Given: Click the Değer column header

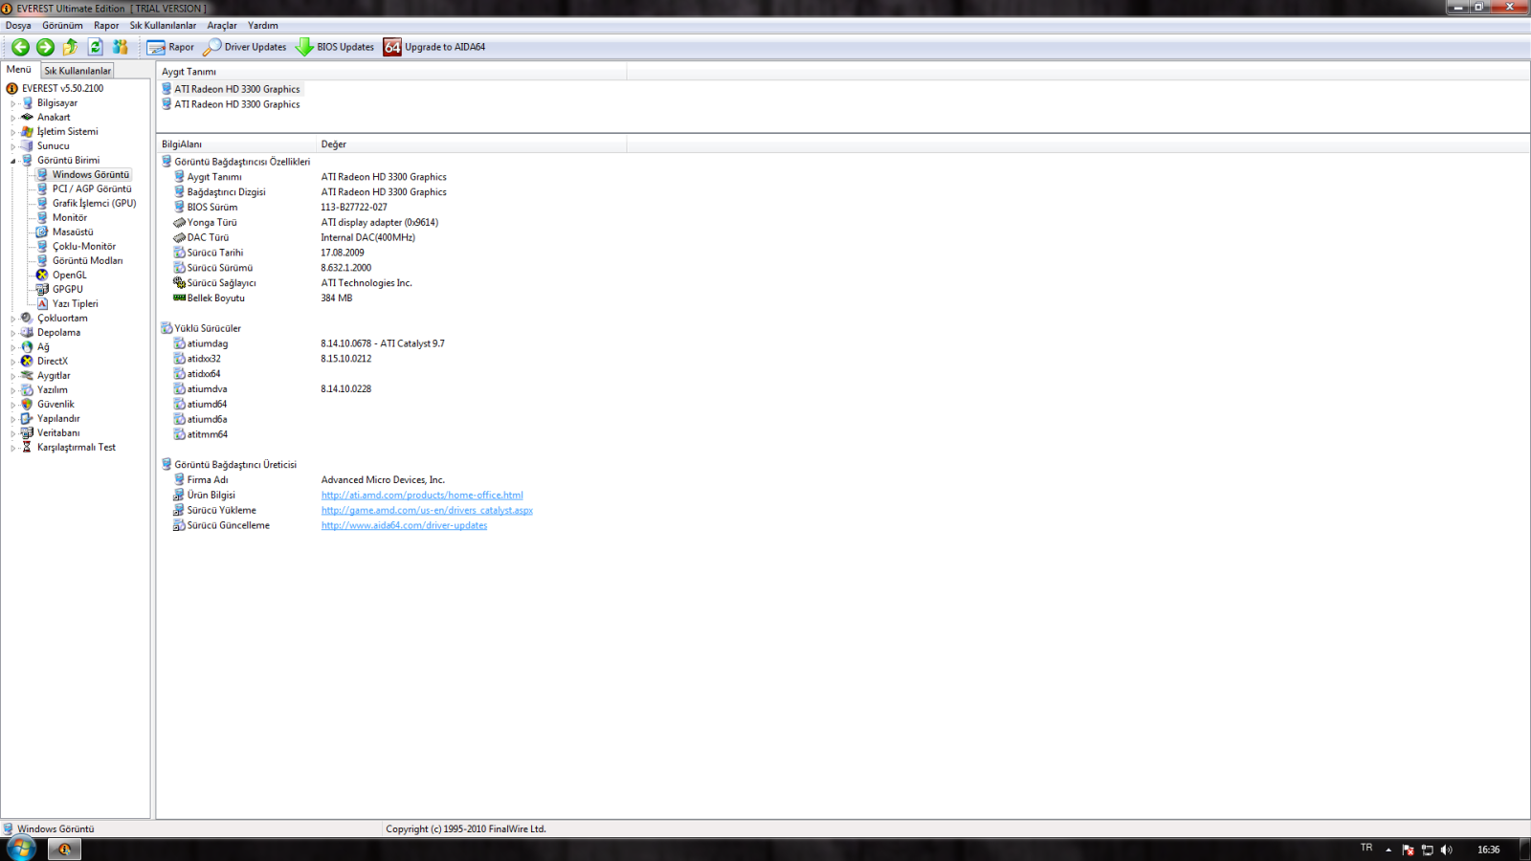Looking at the screenshot, I should [472, 144].
